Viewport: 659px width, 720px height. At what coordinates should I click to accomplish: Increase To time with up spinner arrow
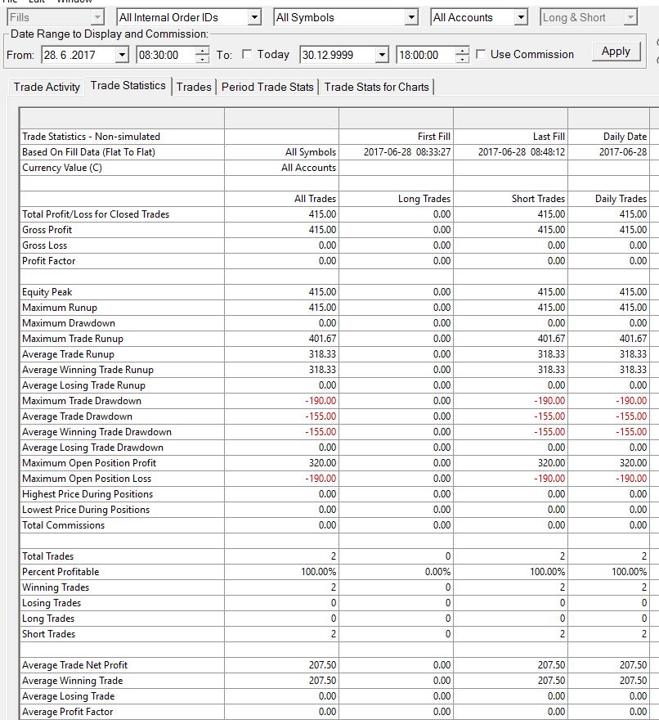pos(463,51)
